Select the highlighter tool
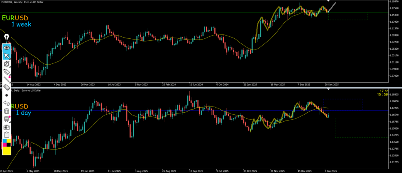402x173 pixels. coord(7,72)
